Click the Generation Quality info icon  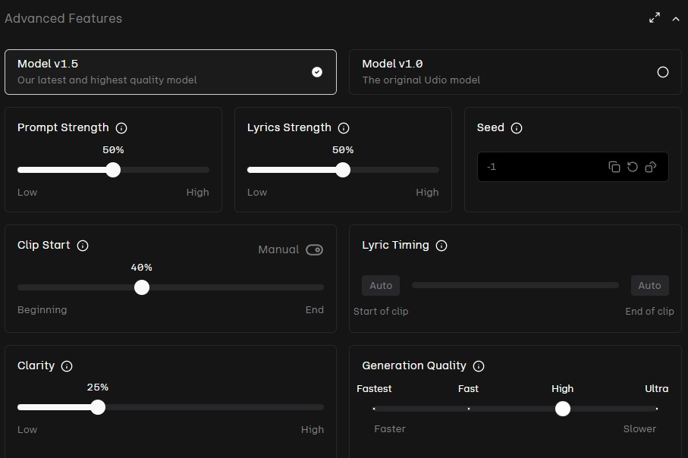pyautogui.click(x=479, y=366)
